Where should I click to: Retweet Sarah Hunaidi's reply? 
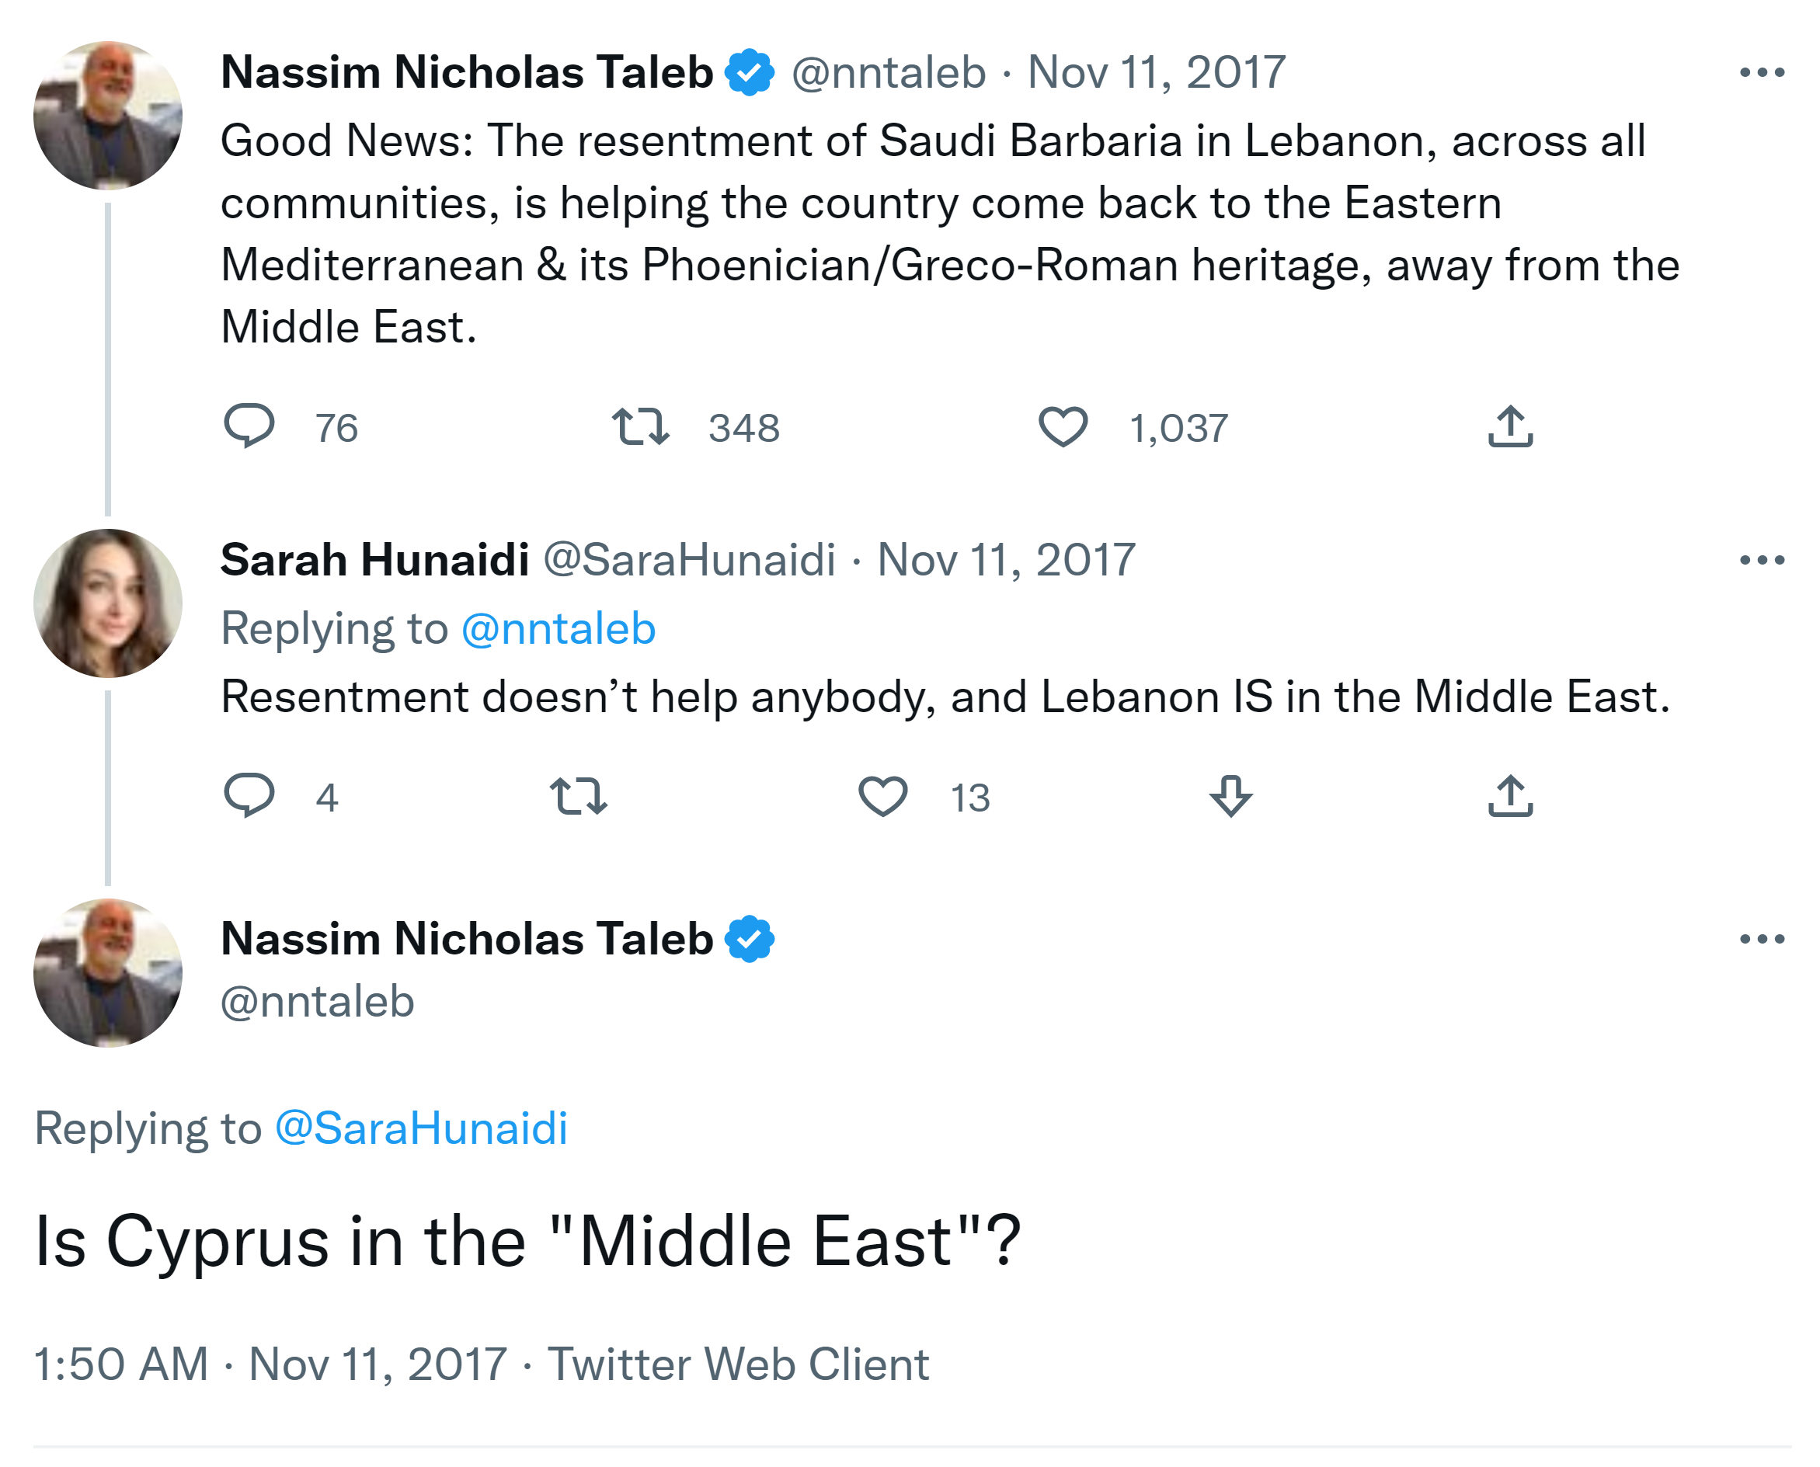[x=578, y=795]
